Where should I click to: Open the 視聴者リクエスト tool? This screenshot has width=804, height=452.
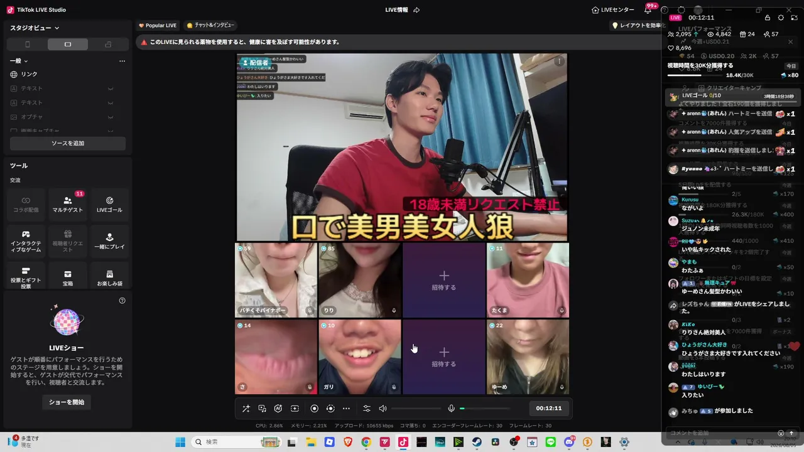point(68,241)
